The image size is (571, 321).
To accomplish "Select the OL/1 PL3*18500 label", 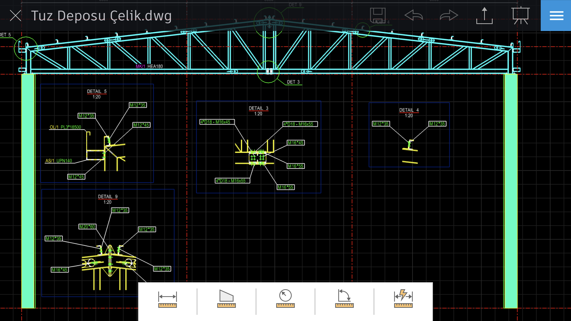I will pyautogui.click(x=65, y=127).
